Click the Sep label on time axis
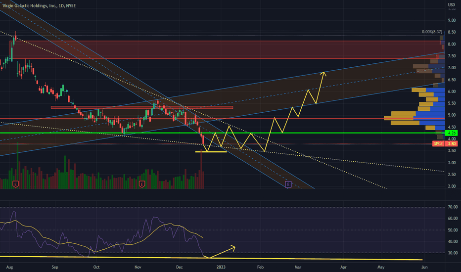 pos(55,267)
